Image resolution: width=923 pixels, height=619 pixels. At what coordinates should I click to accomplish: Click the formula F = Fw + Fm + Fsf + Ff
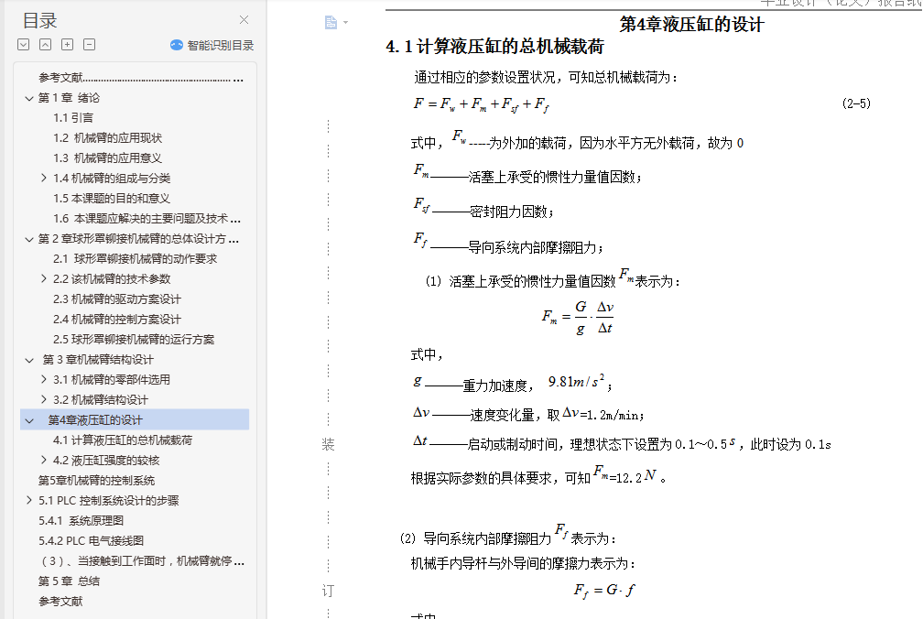482,104
